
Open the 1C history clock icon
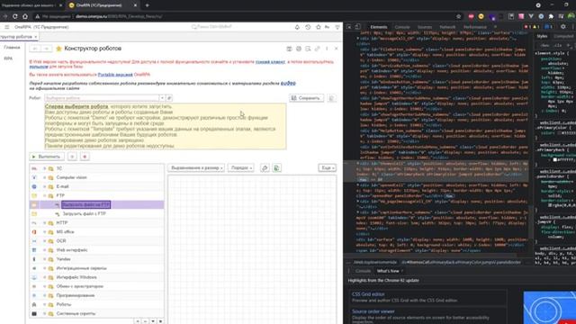[x=308, y=27]
